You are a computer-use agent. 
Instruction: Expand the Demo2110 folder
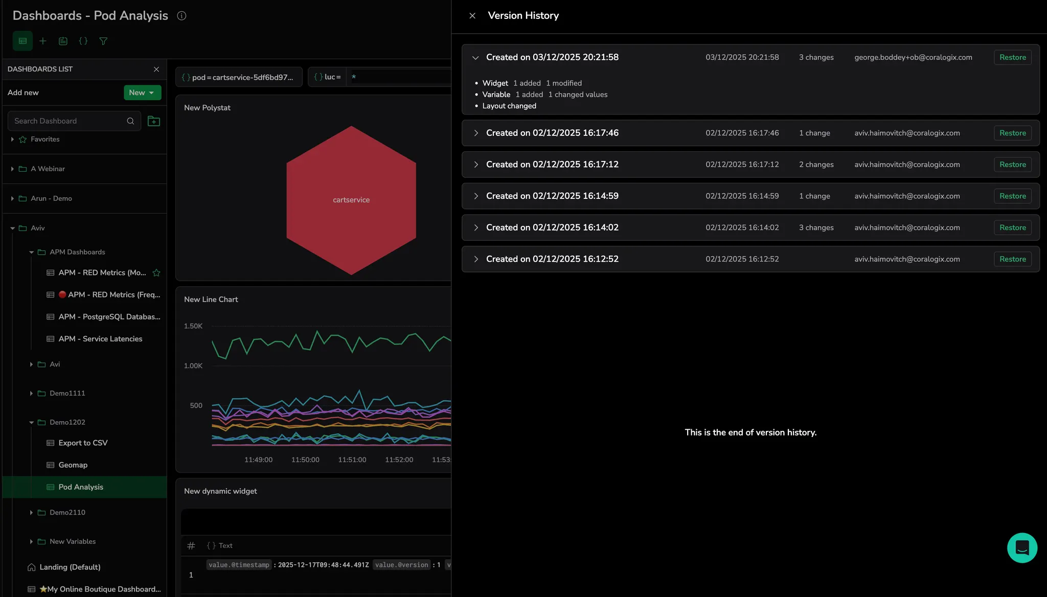(x=31, y=513)
